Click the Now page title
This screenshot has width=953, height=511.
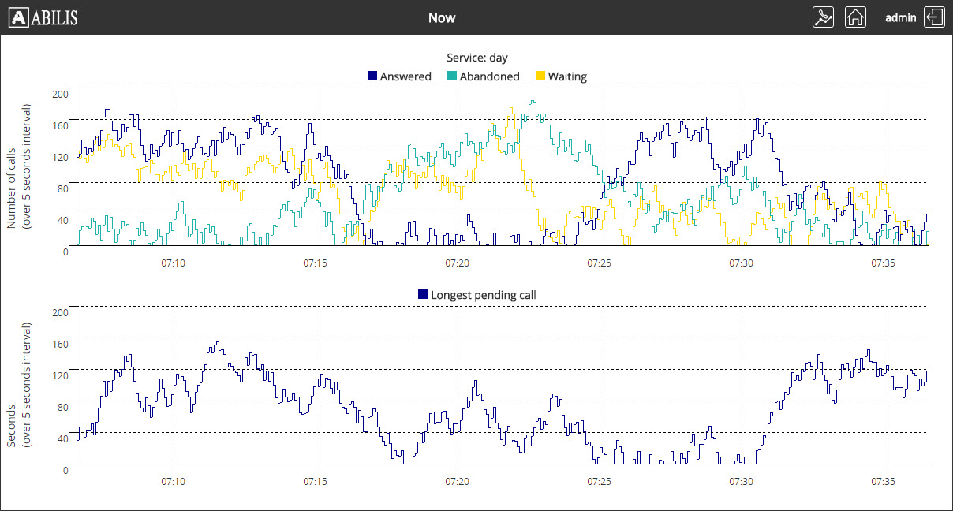point(442,17)
